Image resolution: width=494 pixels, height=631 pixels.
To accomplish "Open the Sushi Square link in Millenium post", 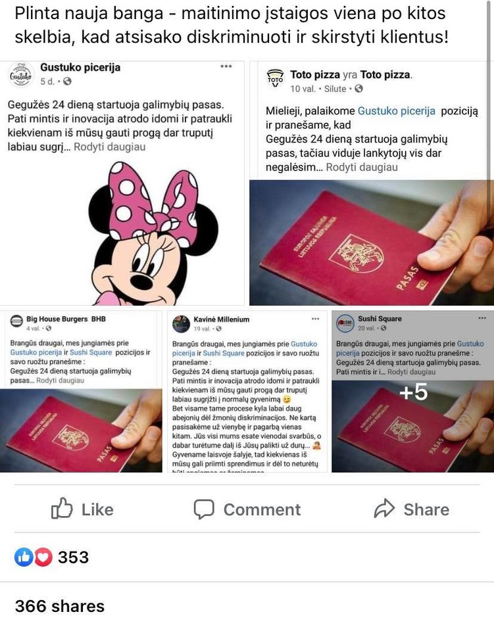I will [224, 353].
